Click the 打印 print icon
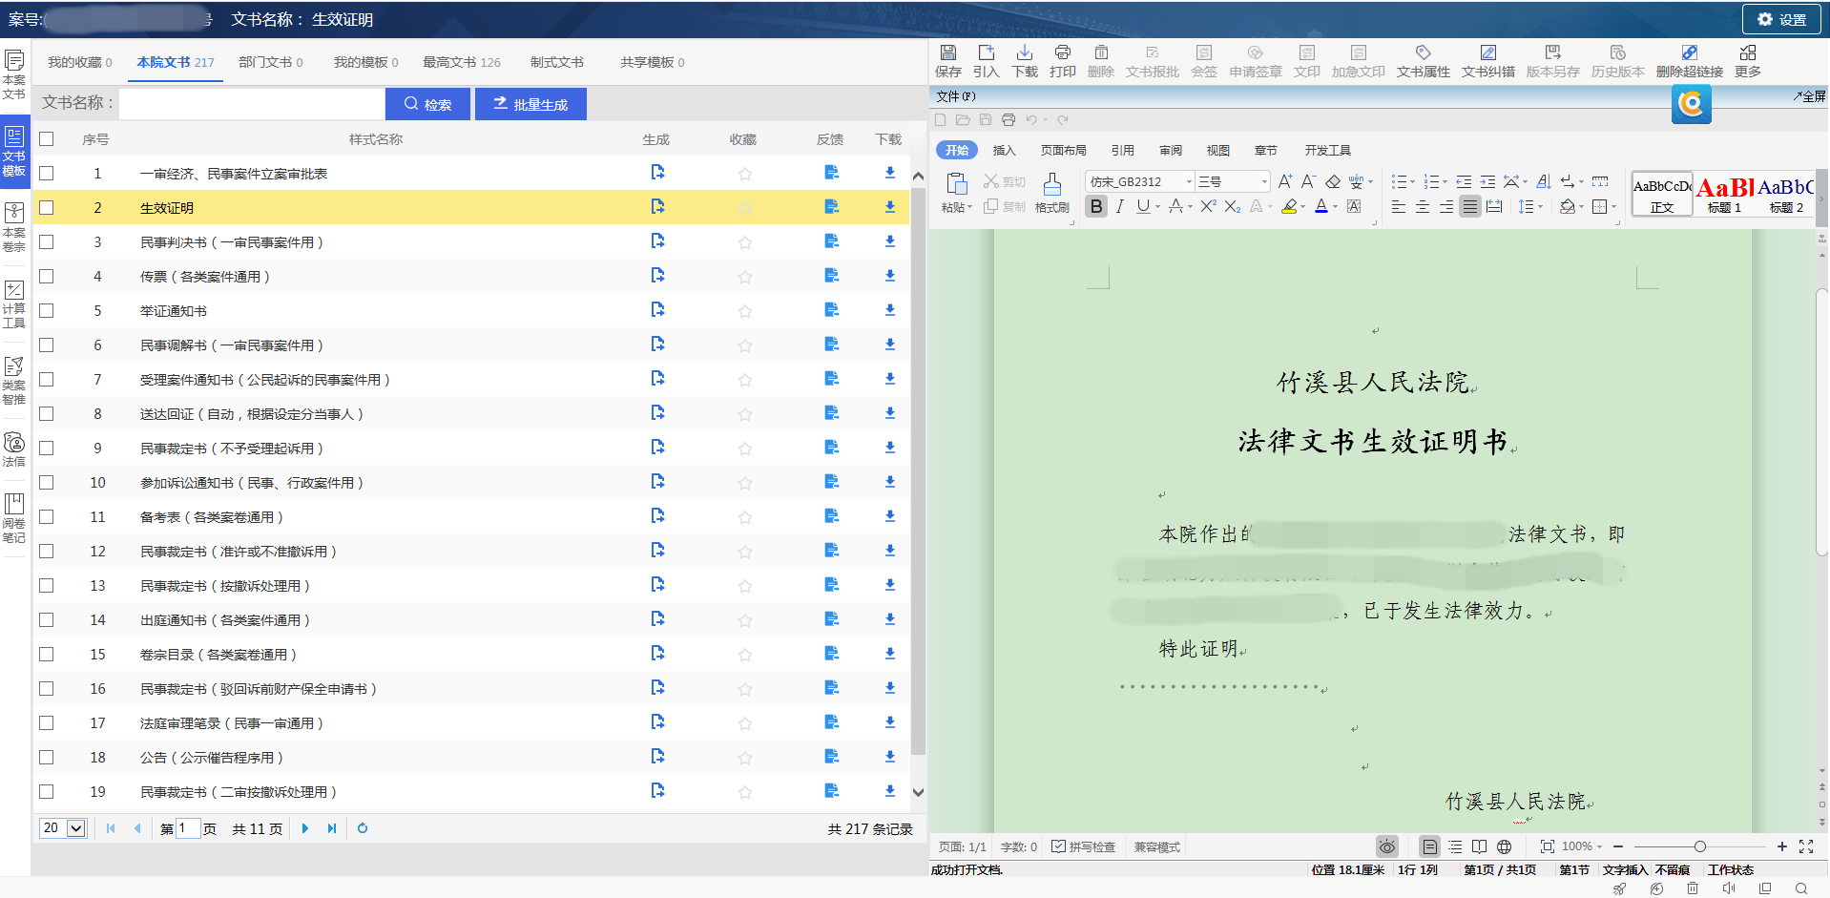The width and height of the screenshot is (1830, 898). pyautogui.click(x=1062, y=60)
